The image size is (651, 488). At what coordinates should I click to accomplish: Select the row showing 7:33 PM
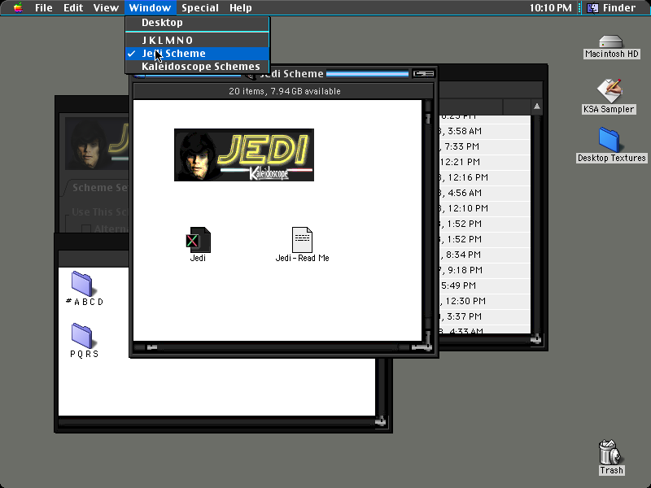(485, 146)
